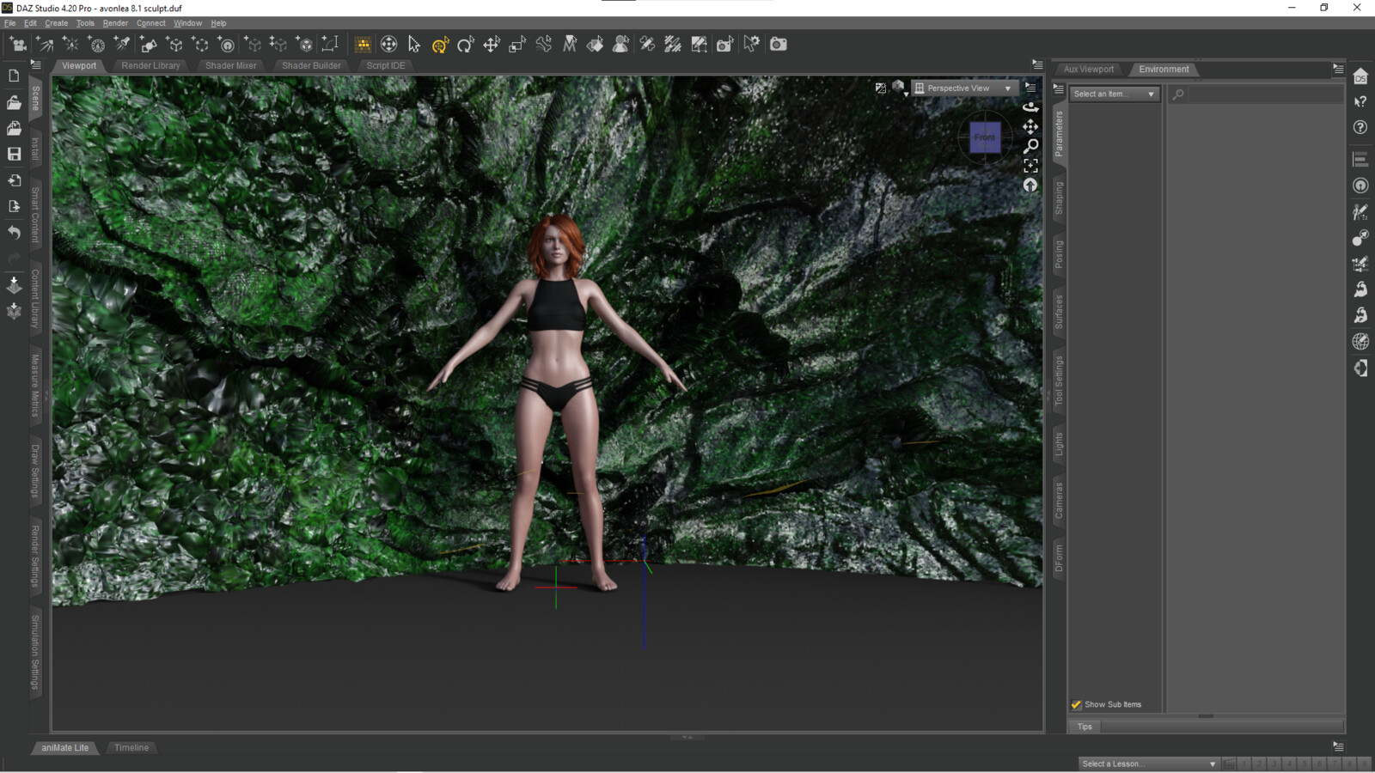The width and height of the screenshot is (1375, 773).
Task: Click the viewport Orbit camera control
Action: pyautogui.click(x=1030, y=107)
